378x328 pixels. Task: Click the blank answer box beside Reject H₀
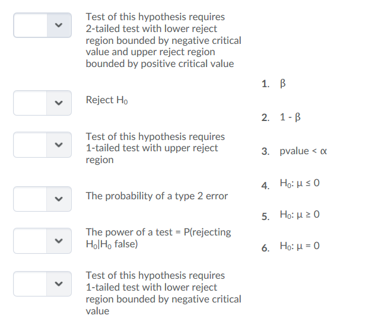[30, 103]
